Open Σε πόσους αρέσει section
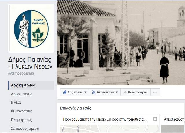Image resolution: width=185 pixels, height=133 pixels. pyautogui.click(x=25, y=128)
